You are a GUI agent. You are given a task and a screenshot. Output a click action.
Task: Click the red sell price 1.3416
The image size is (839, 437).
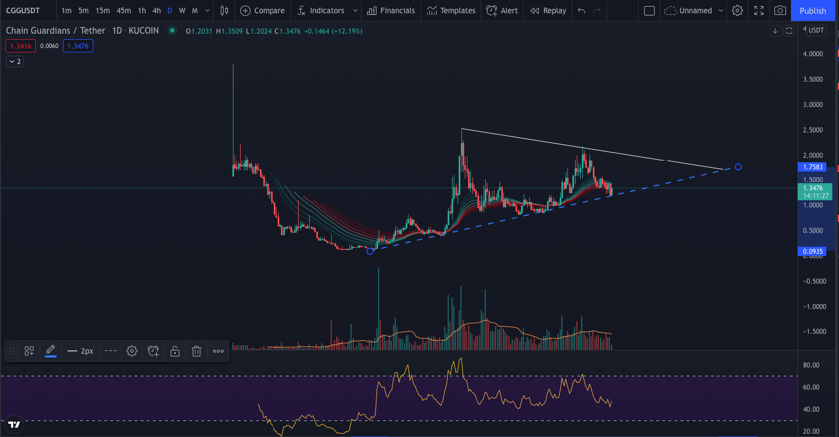click(20, 46)
